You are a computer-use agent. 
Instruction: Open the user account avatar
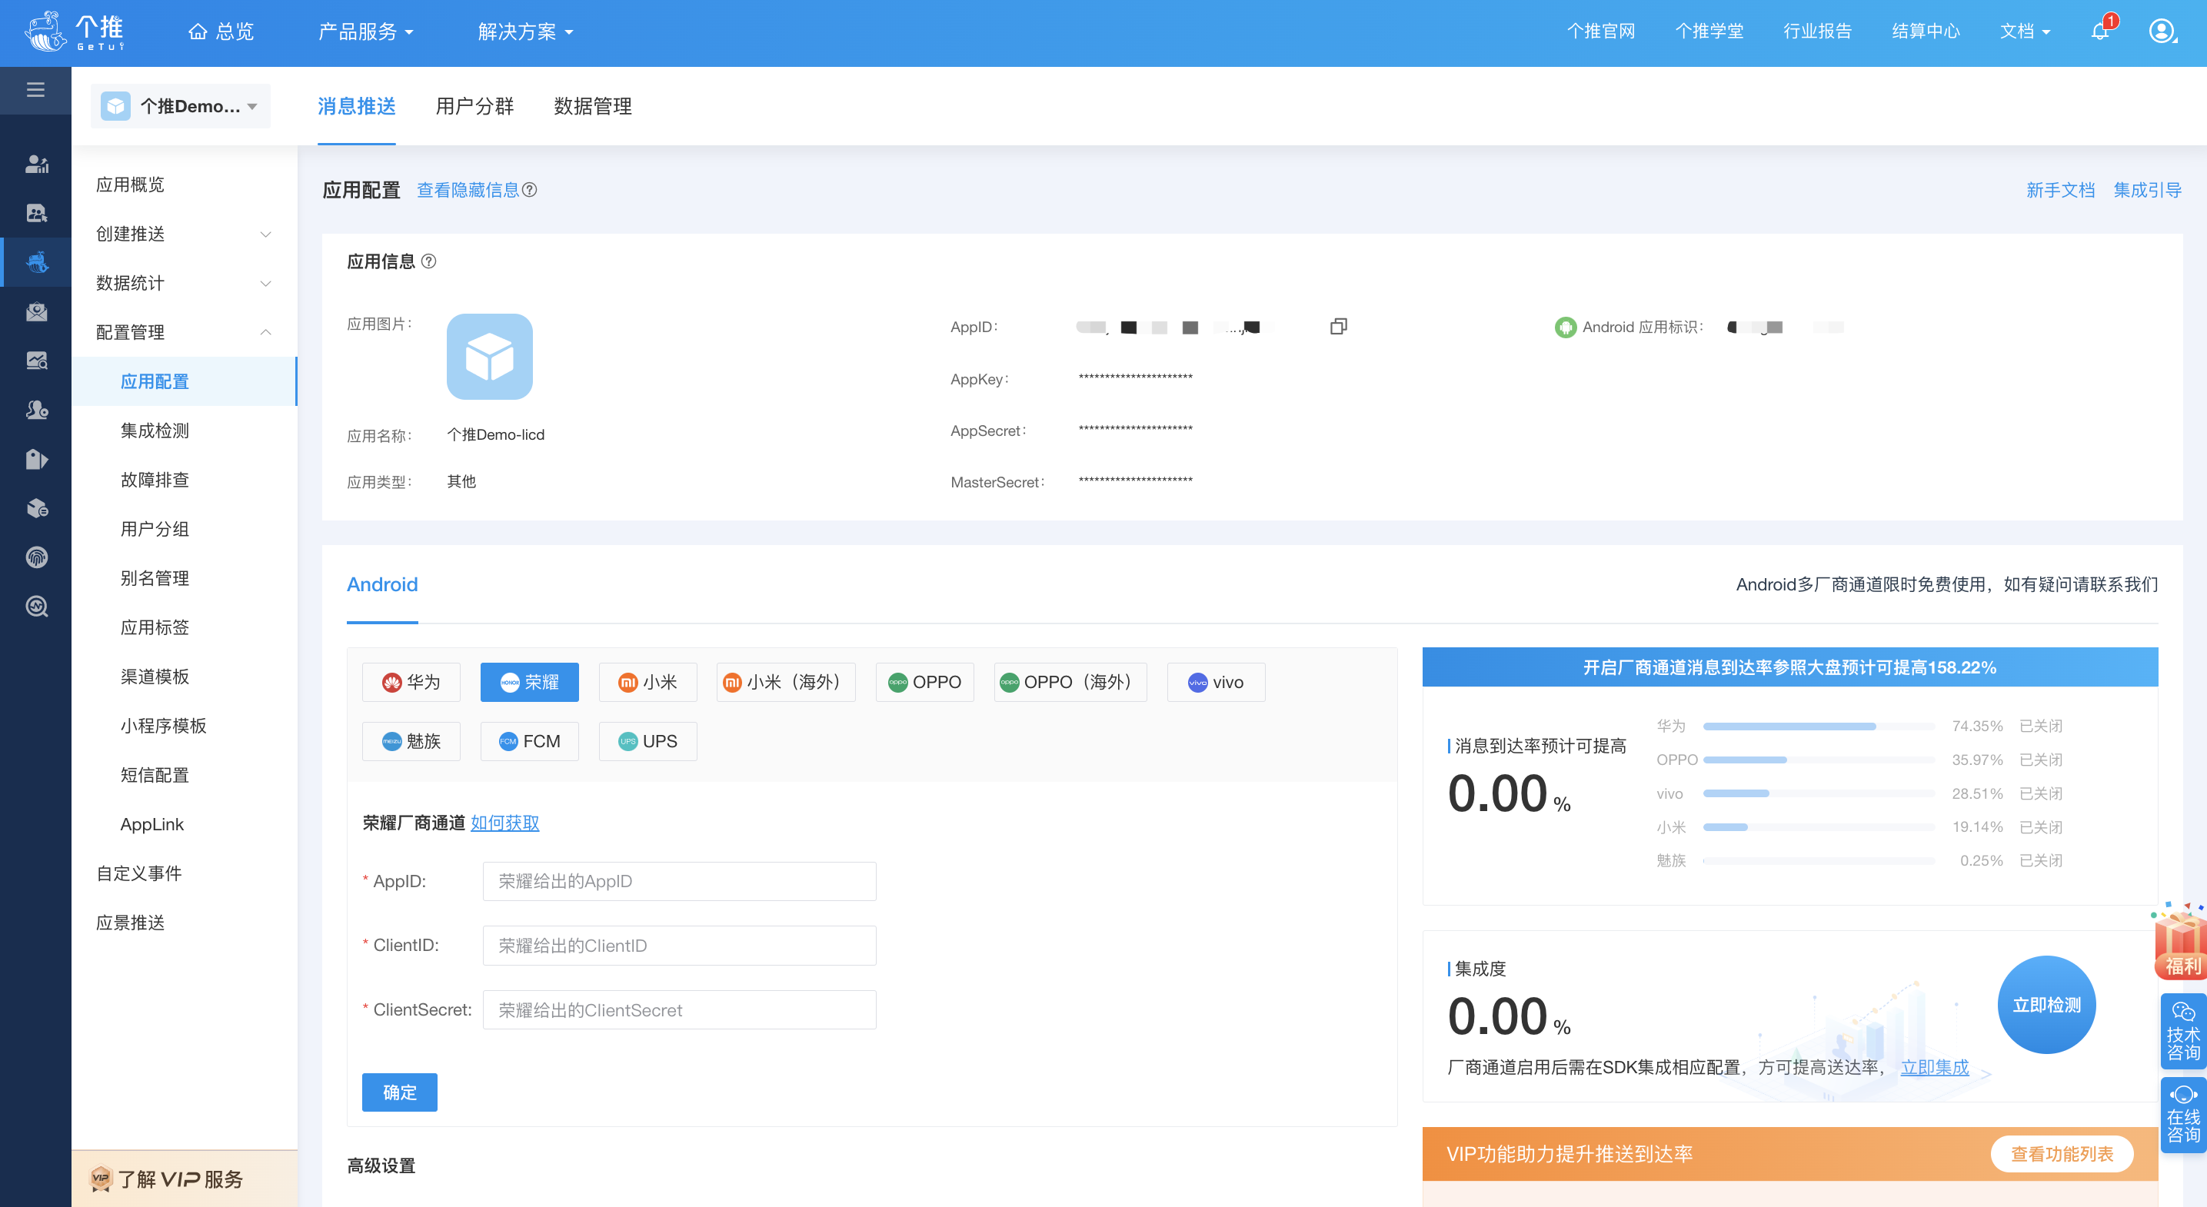(2162, 32)
